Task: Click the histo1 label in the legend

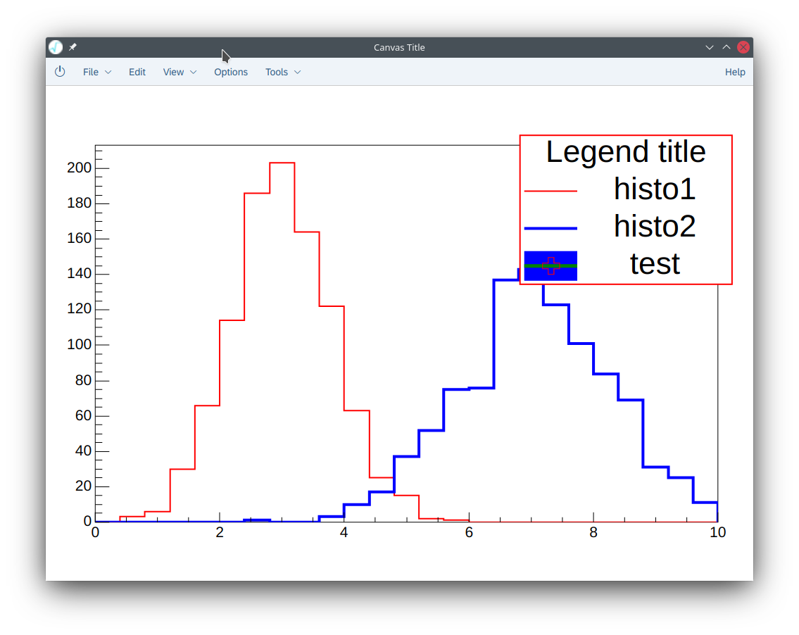Action: click(655, 189)
